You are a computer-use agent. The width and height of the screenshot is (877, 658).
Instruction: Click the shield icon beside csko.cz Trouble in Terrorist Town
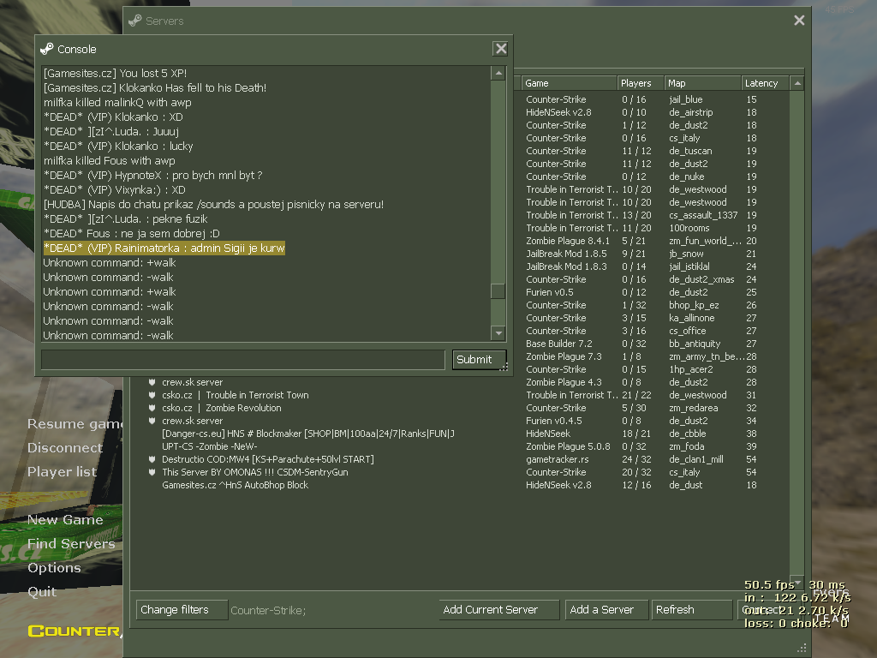152,395
